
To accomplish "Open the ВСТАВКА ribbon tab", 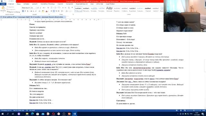I will pyautogui.click(x=26, y=4).
